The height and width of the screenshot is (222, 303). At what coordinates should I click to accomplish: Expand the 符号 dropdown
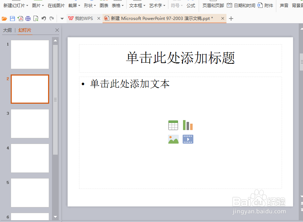(x=182, y=6)
